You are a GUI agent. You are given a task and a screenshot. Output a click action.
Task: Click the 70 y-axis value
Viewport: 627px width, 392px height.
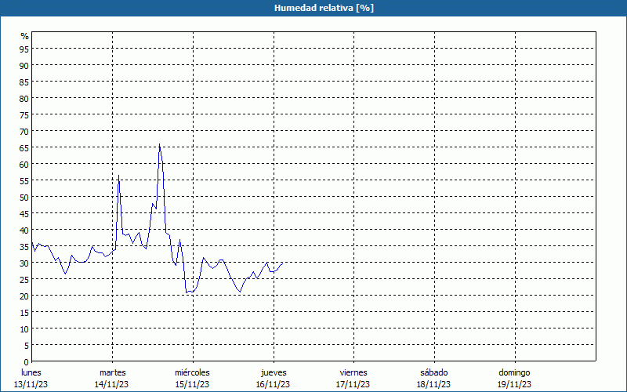[x=24, y=131]
